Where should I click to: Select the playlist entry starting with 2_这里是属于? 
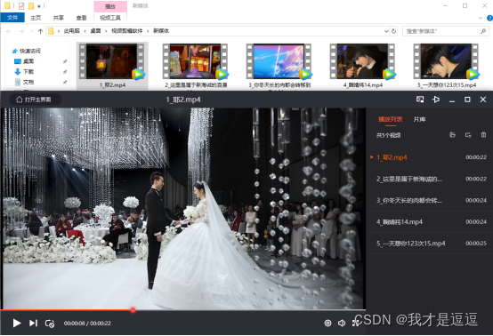430,179
